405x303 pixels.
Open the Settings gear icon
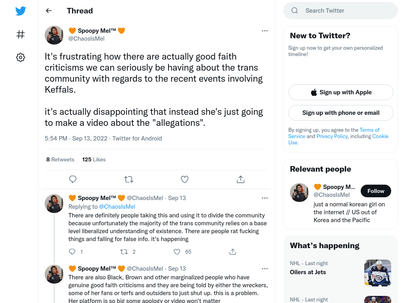pos(21,57)
